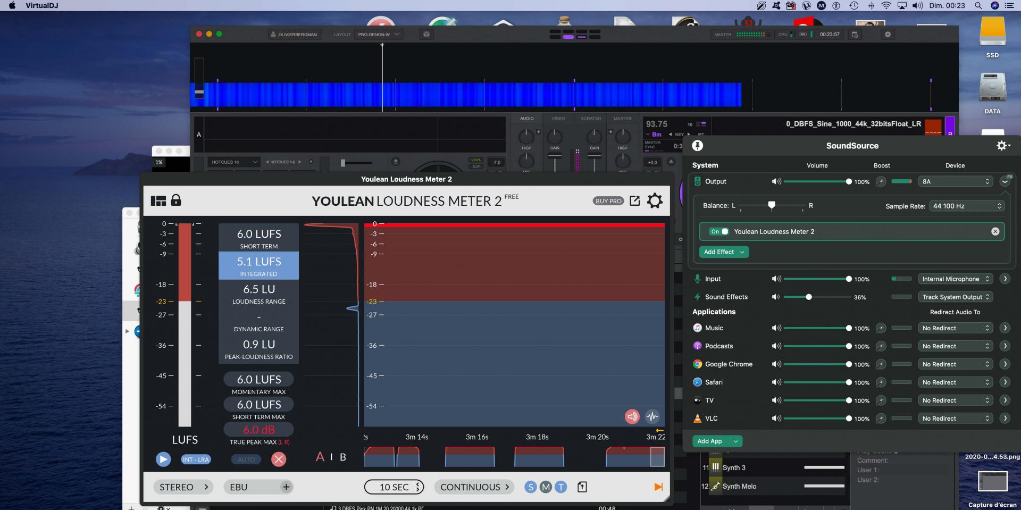Adjust the Sound Effects volume slider
The image size is (1021, 510).
(808, 297)
